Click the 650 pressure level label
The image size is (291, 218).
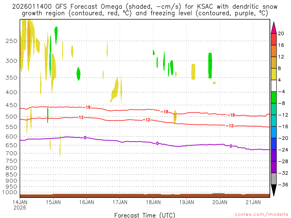(11, 145)
